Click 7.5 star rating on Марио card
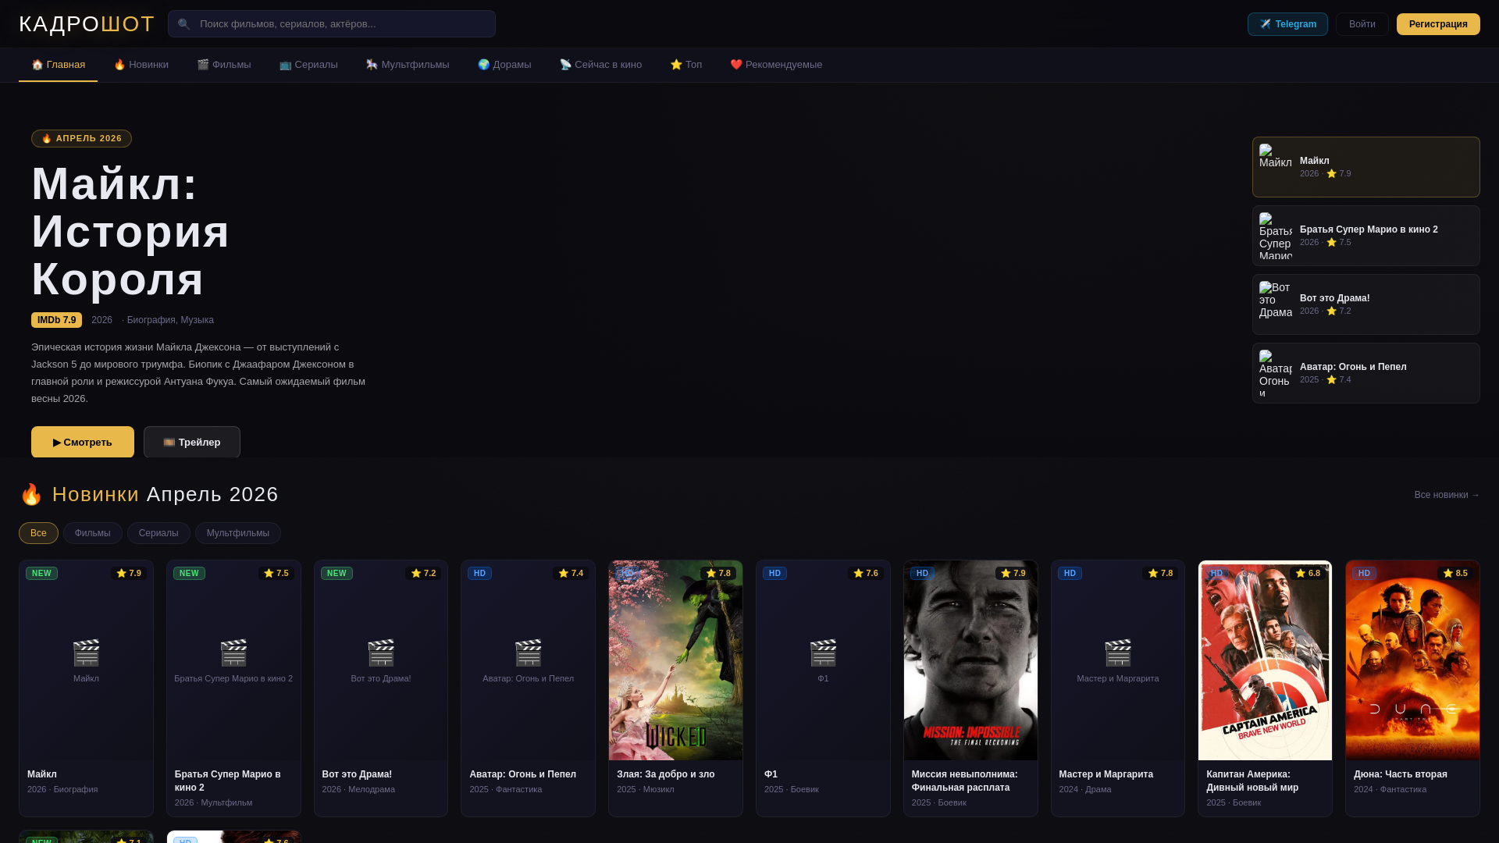This screenshot has height=843, width=1499. coord(276,573)
